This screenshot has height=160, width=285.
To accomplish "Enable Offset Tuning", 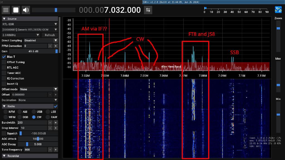I will click(x=4, y=62).
